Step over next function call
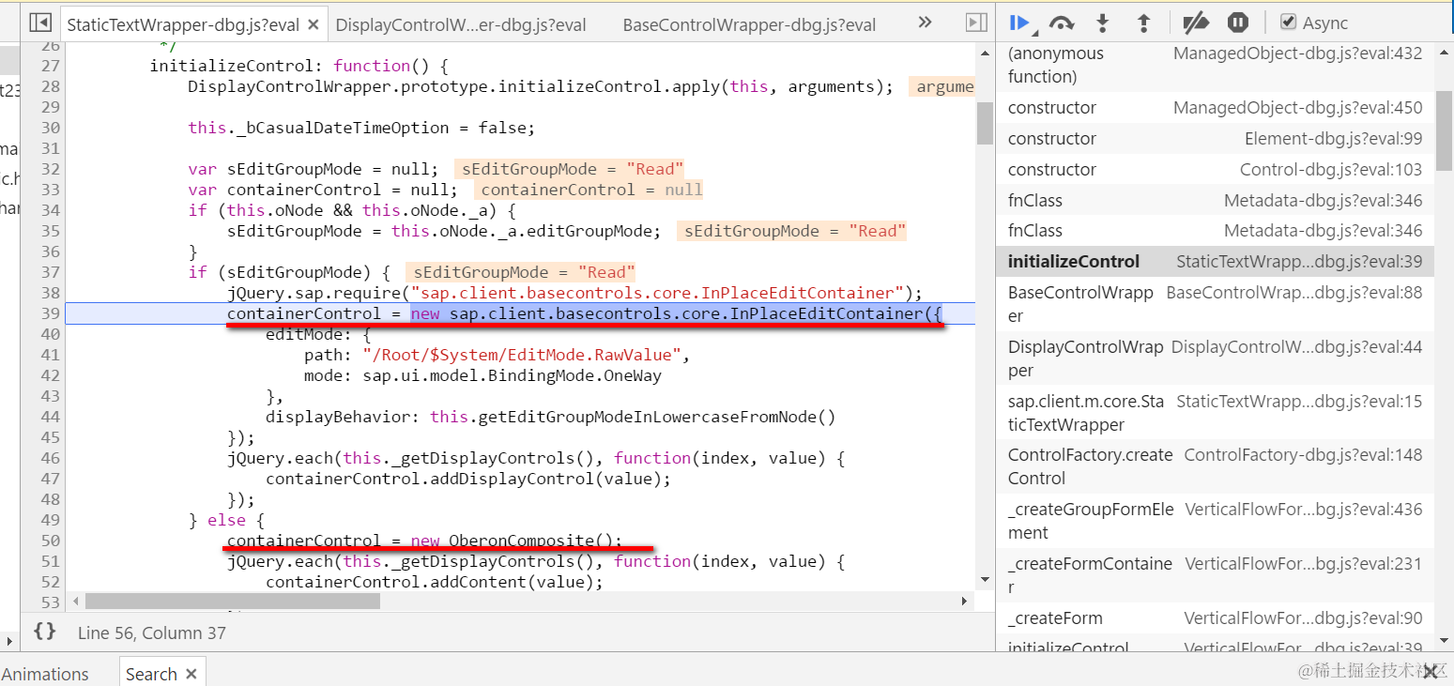This screenshot has width=1454, height=686. (x=1062, y=23)
